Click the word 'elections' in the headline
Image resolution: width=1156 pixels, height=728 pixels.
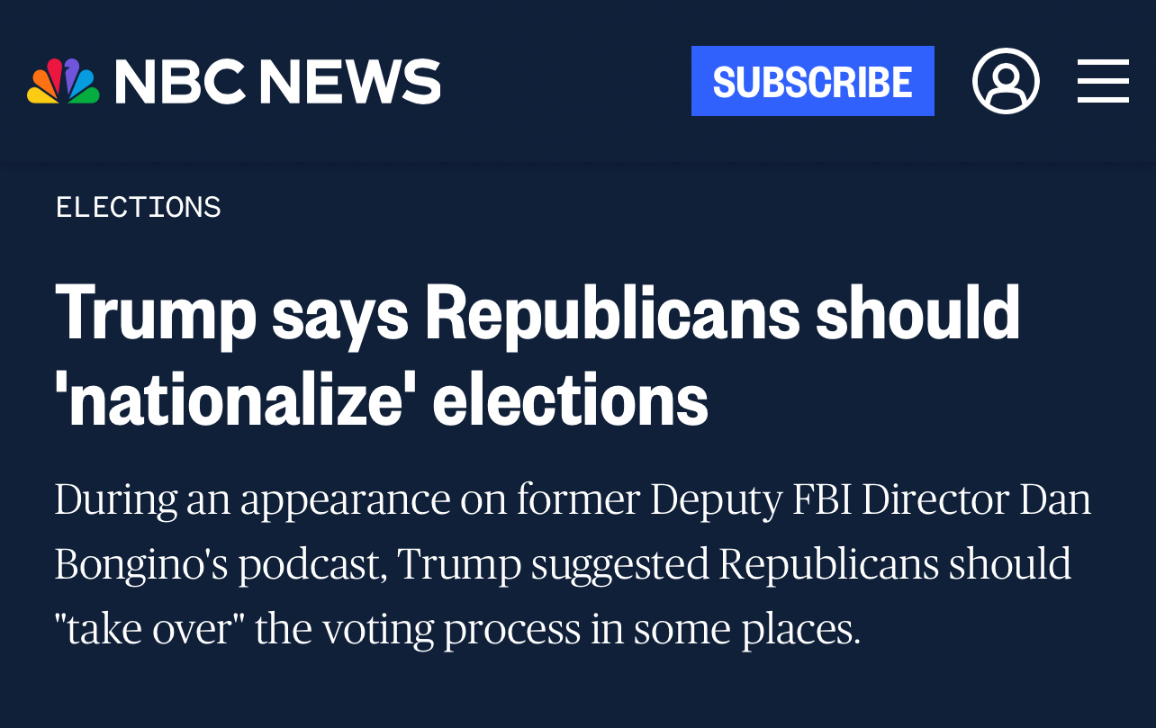(570, 399)
